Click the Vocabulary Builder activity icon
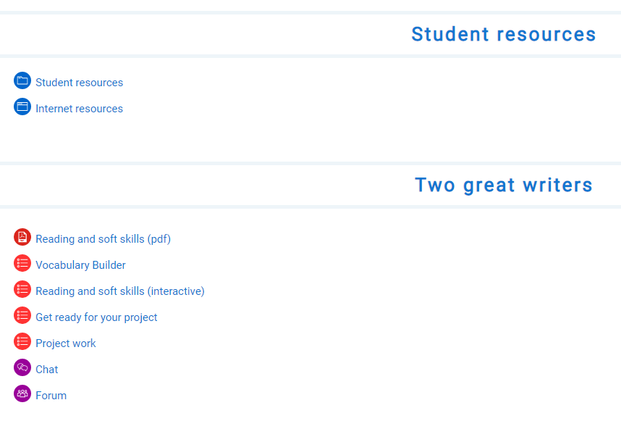 [22, 263]
